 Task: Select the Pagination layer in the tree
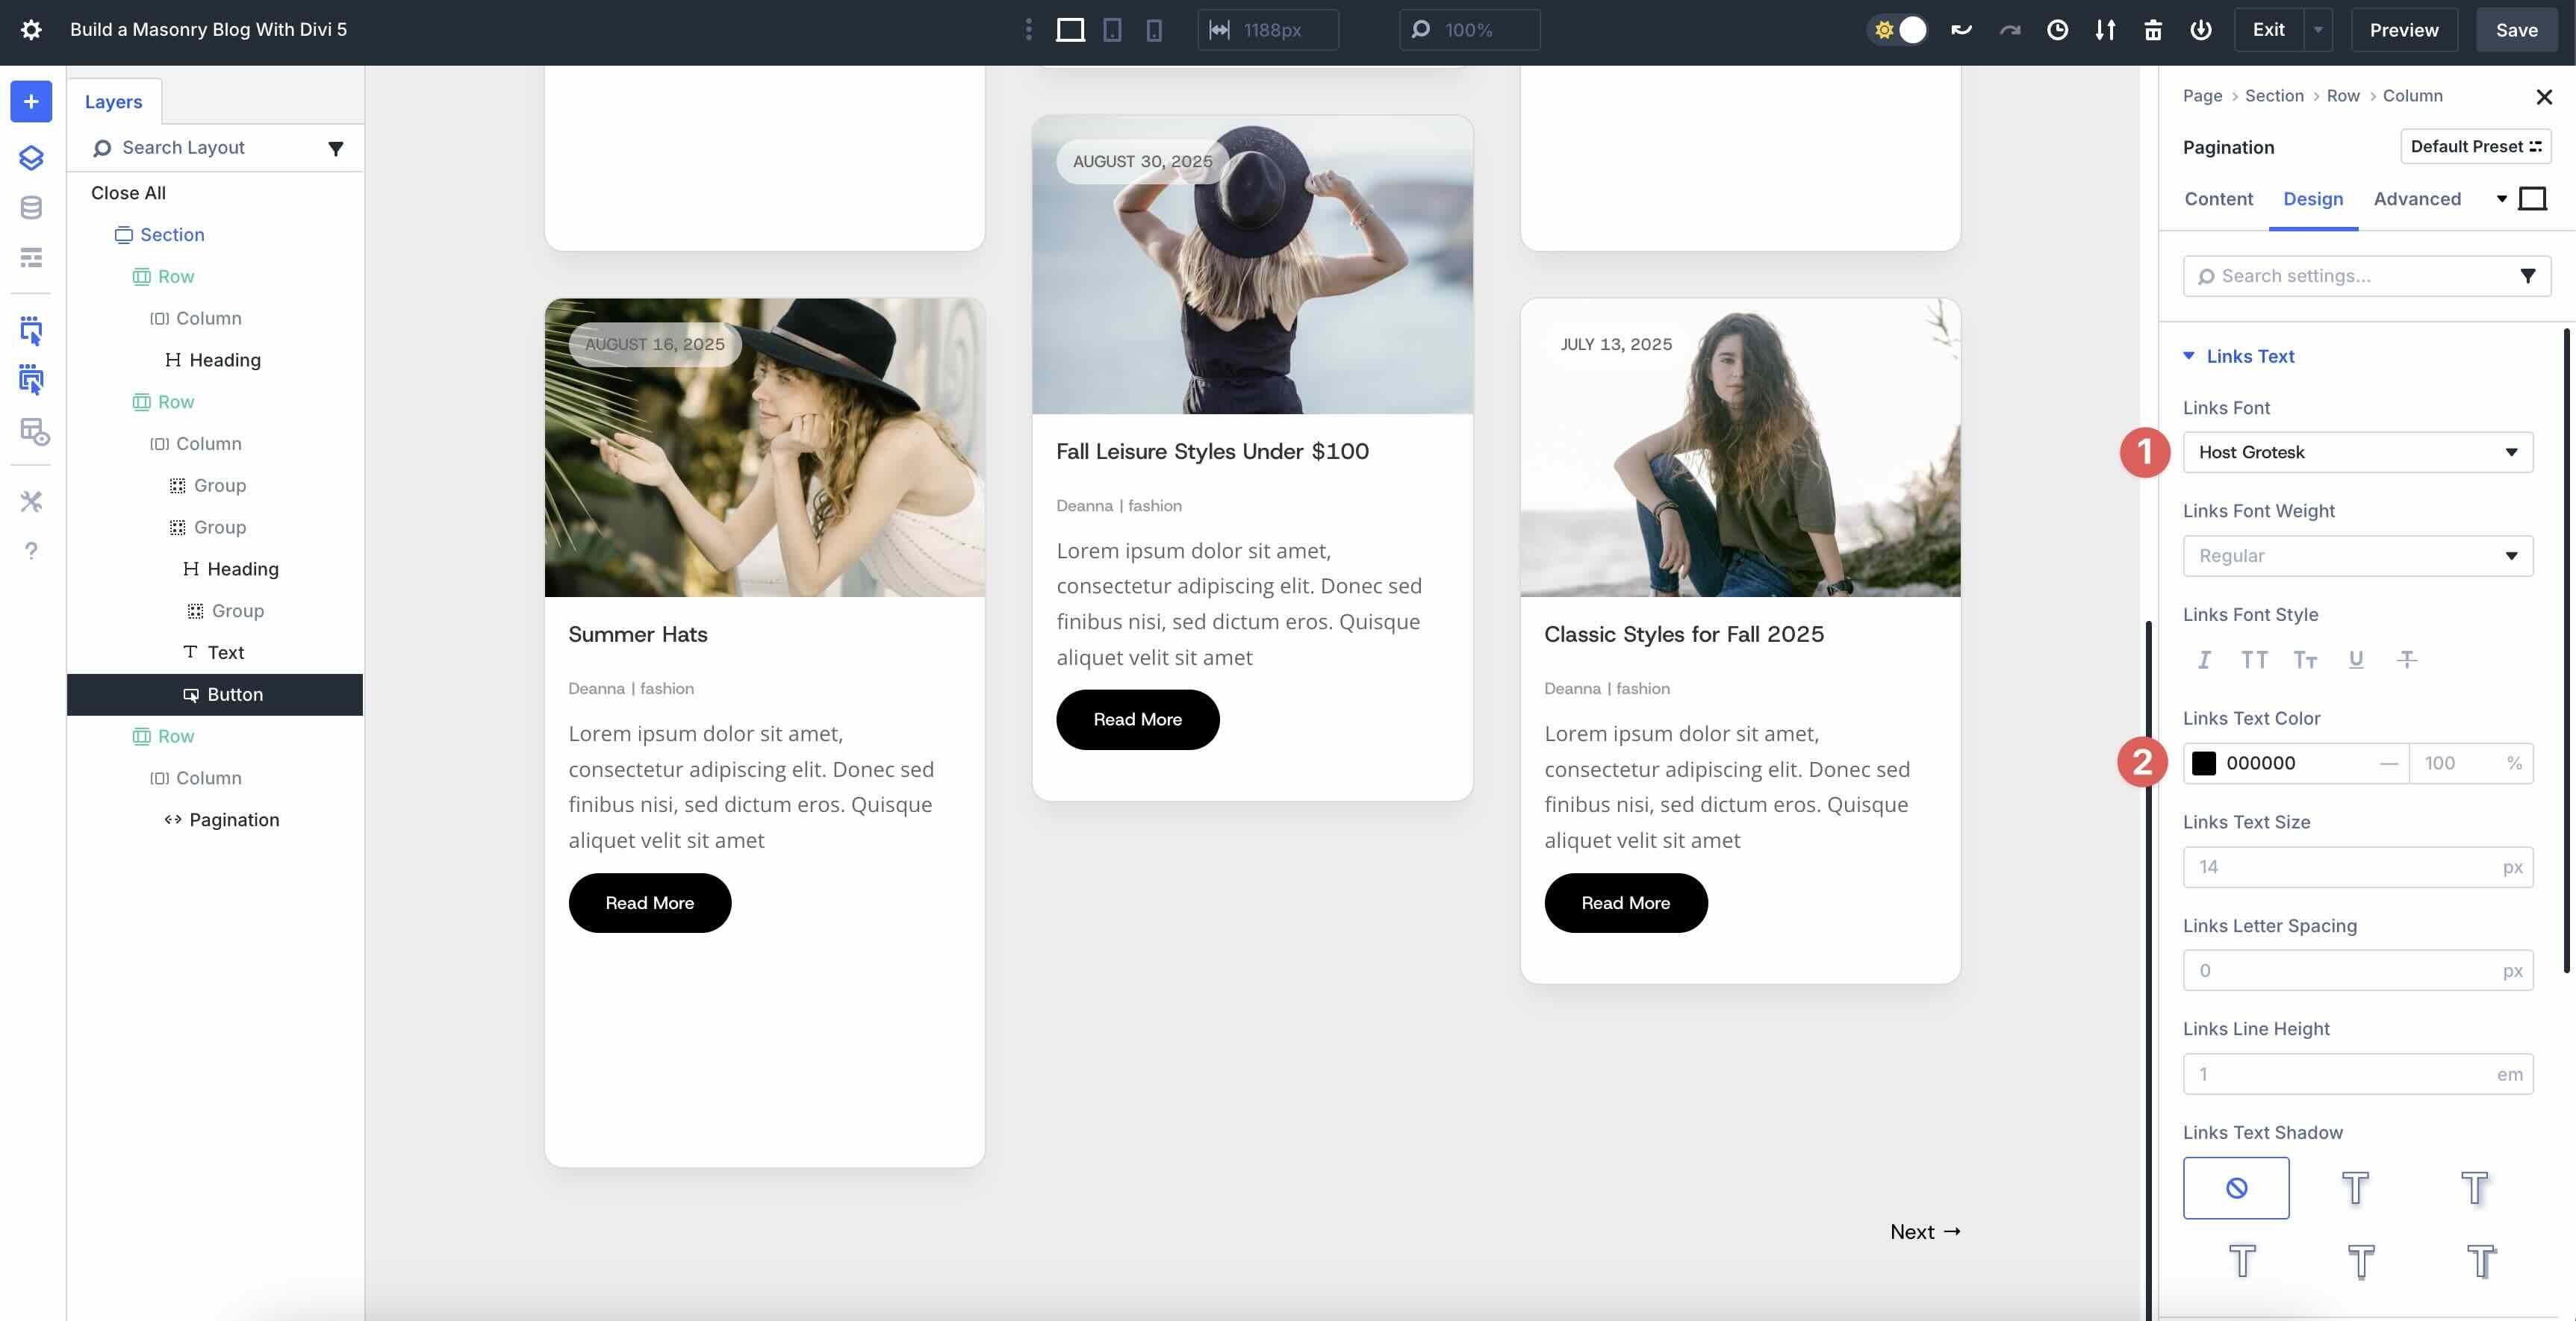coord(234,819)
